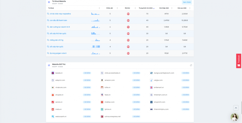This screenshot has width=242, height=123.
Task: Sort table by Chiều dài column
Action: pyautogui.click(x=117, y=8)
